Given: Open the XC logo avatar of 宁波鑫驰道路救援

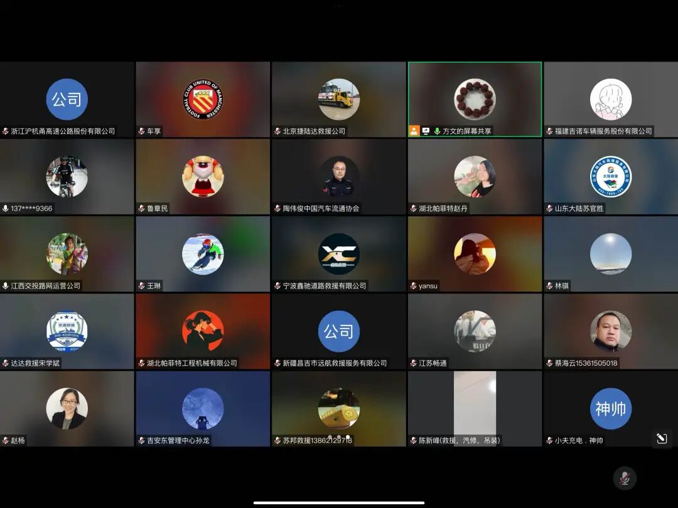Looking at the screenshot, I should pos(339,254).
